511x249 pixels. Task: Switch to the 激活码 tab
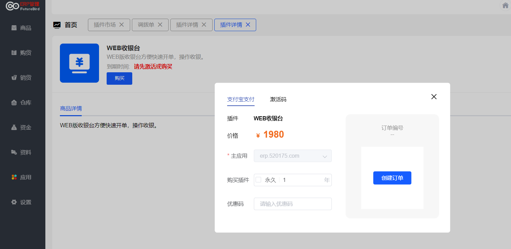278,100
